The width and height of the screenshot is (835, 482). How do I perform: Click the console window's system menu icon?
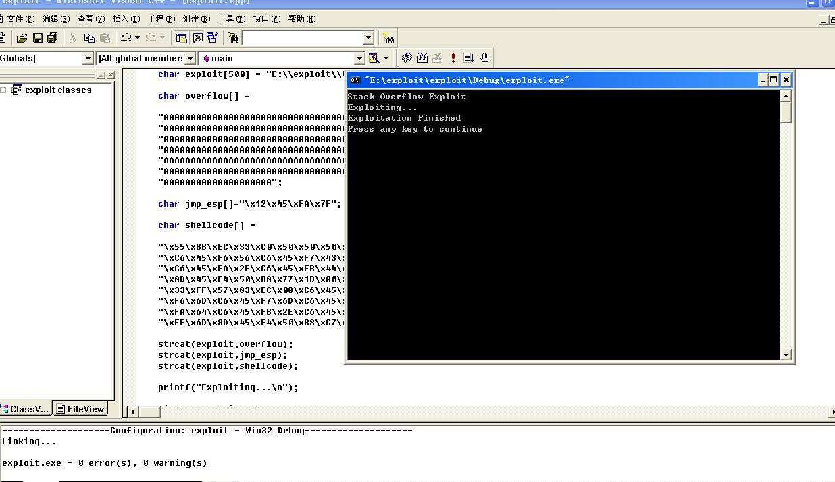355,80
